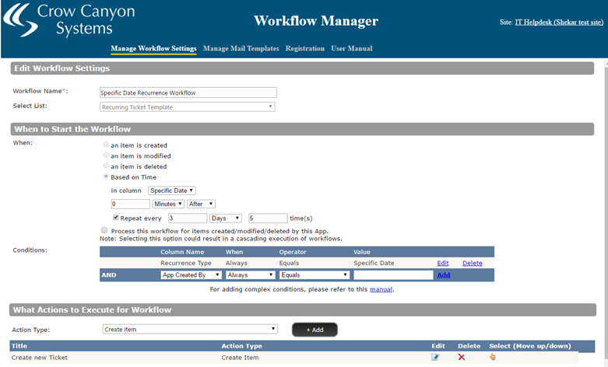Open the Minutes unit dropdown

168,204
